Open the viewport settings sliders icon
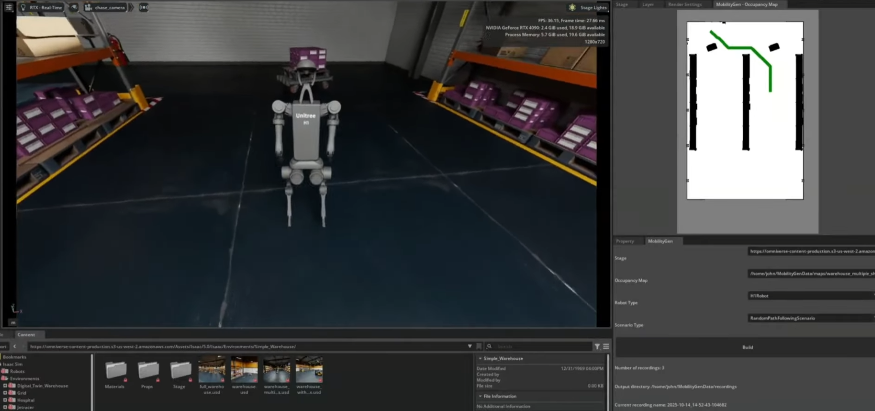Image resolution: width=875 pixels, height=411 pixels. (x=8, y=7)
